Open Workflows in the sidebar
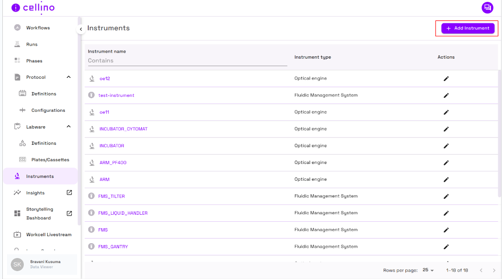Image resolution: width=502 pixels, height=279 pixels. (38, 28)
